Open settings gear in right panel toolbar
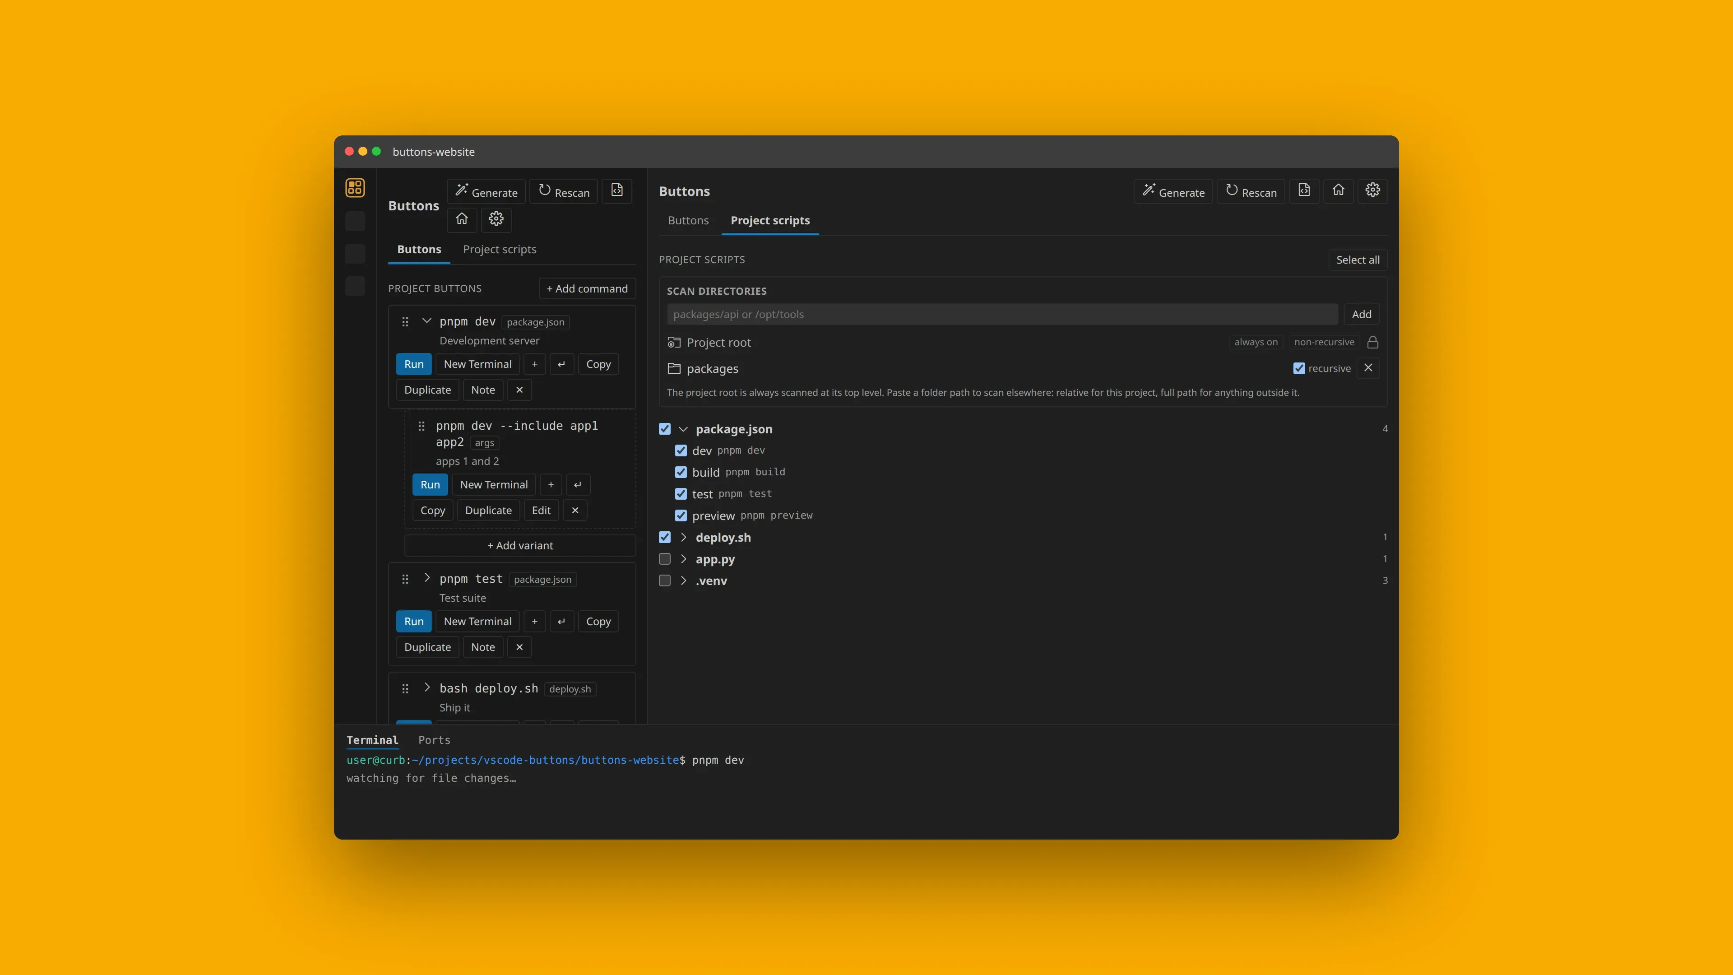Image resolution: width=1733 pixels, height=975 pixels. click(1372, 190)
